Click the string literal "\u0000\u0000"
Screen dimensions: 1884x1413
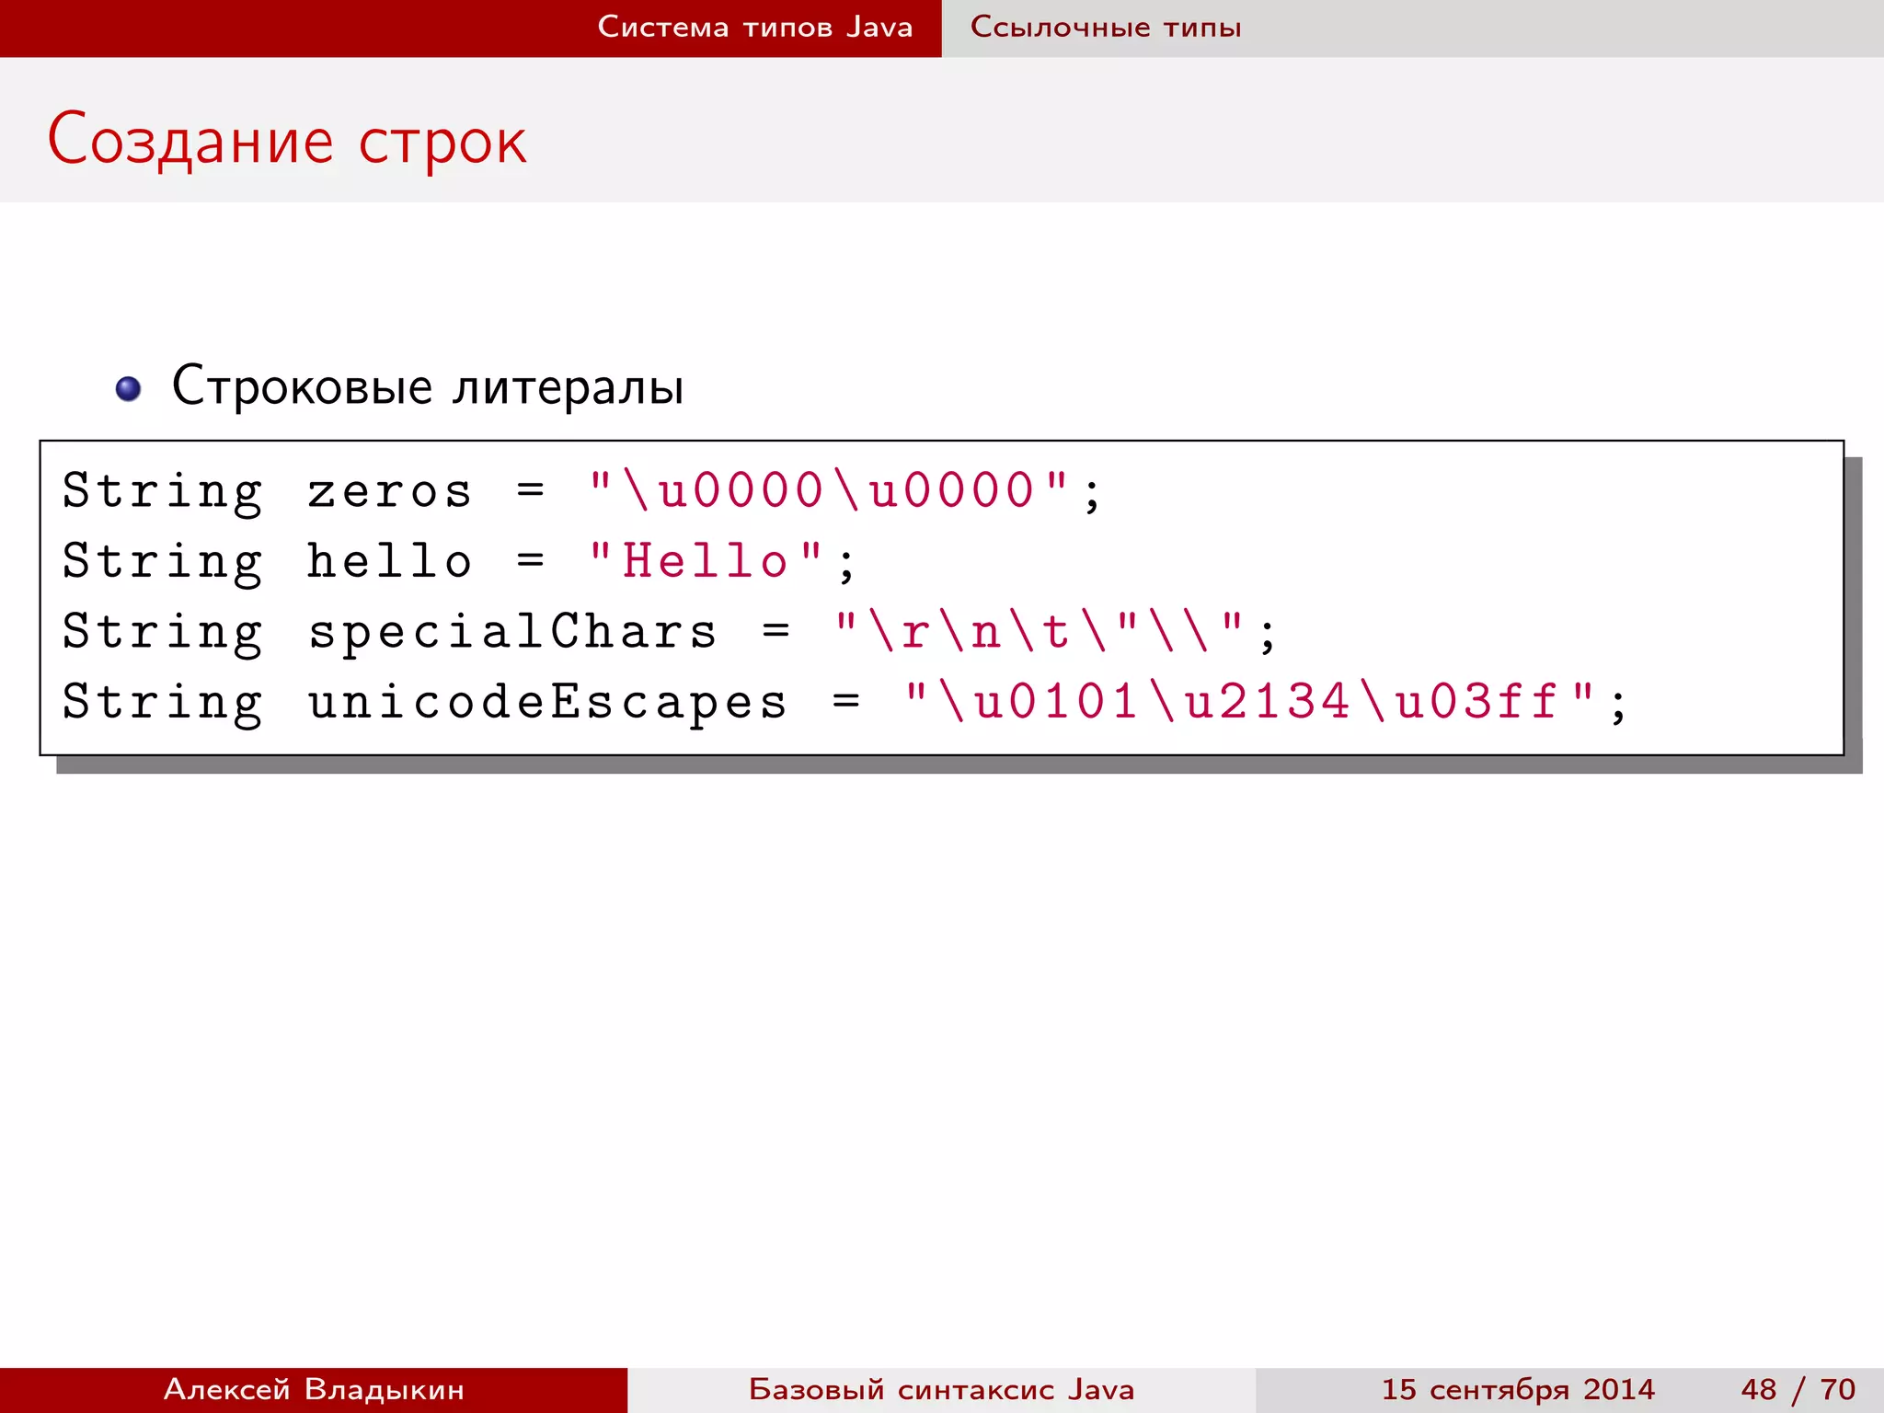pyautogui.click(x=828, y=489)
